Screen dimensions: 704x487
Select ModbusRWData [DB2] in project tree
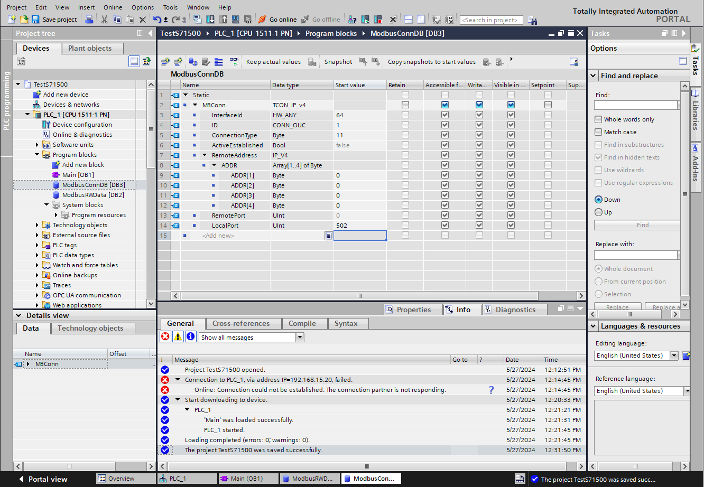(93, 195)
